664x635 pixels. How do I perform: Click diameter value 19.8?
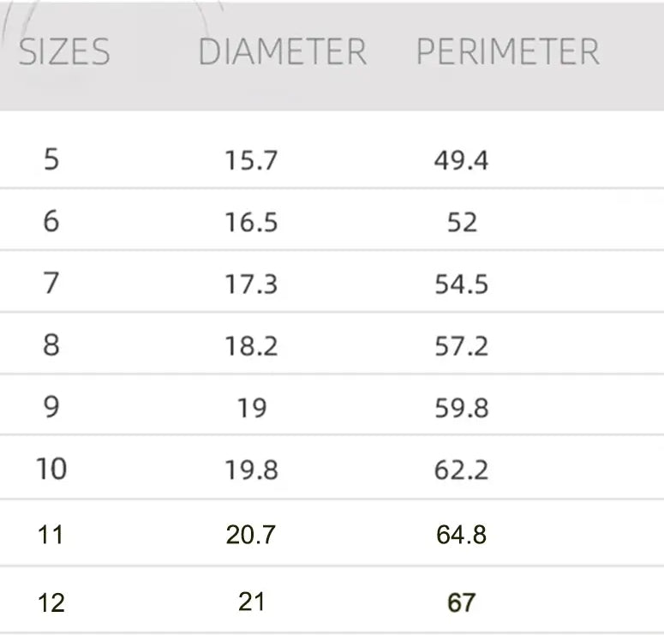(x=251, y=470)
